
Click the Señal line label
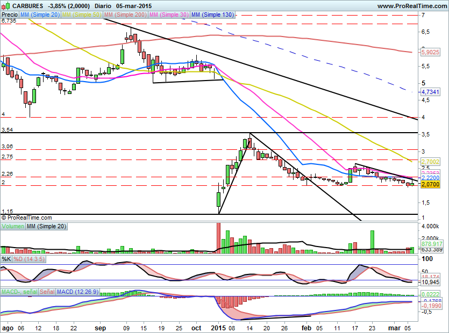[47, 292]
